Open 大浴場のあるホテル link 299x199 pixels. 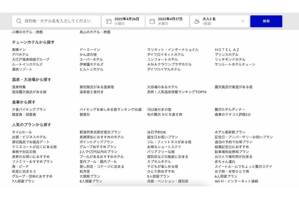[162, 87]
